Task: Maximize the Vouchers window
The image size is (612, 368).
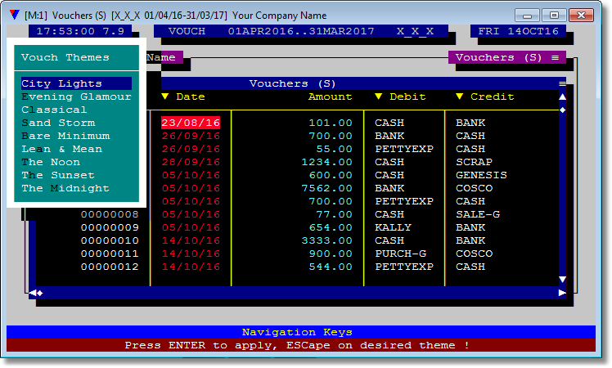Action: (x=554, y=16)
